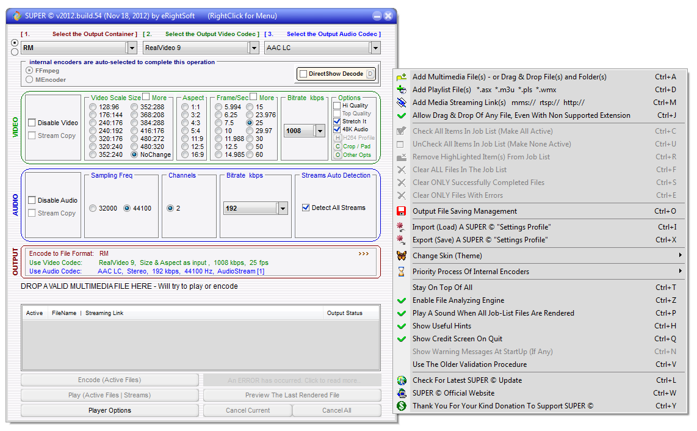Choose the 16:9 aspect ratio
Screen dimensions: 697x431
(186, 155)
